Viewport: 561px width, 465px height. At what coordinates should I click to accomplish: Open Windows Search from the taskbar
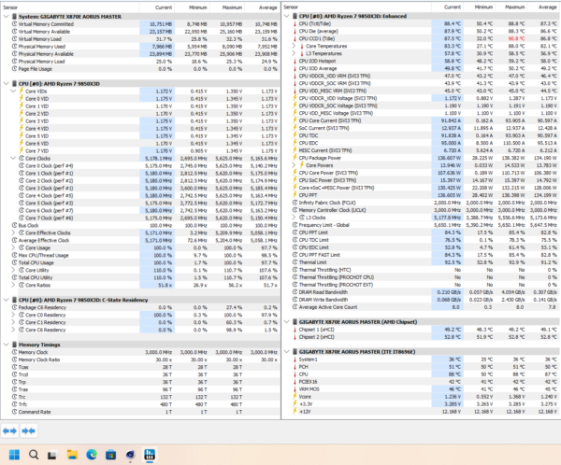point(34,455)
